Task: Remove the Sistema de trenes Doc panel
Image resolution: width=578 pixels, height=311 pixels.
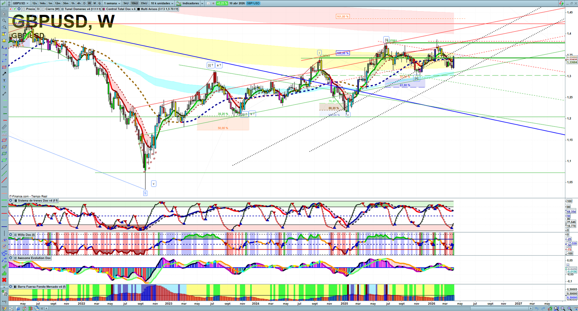Action: click(x=10, y=200)
